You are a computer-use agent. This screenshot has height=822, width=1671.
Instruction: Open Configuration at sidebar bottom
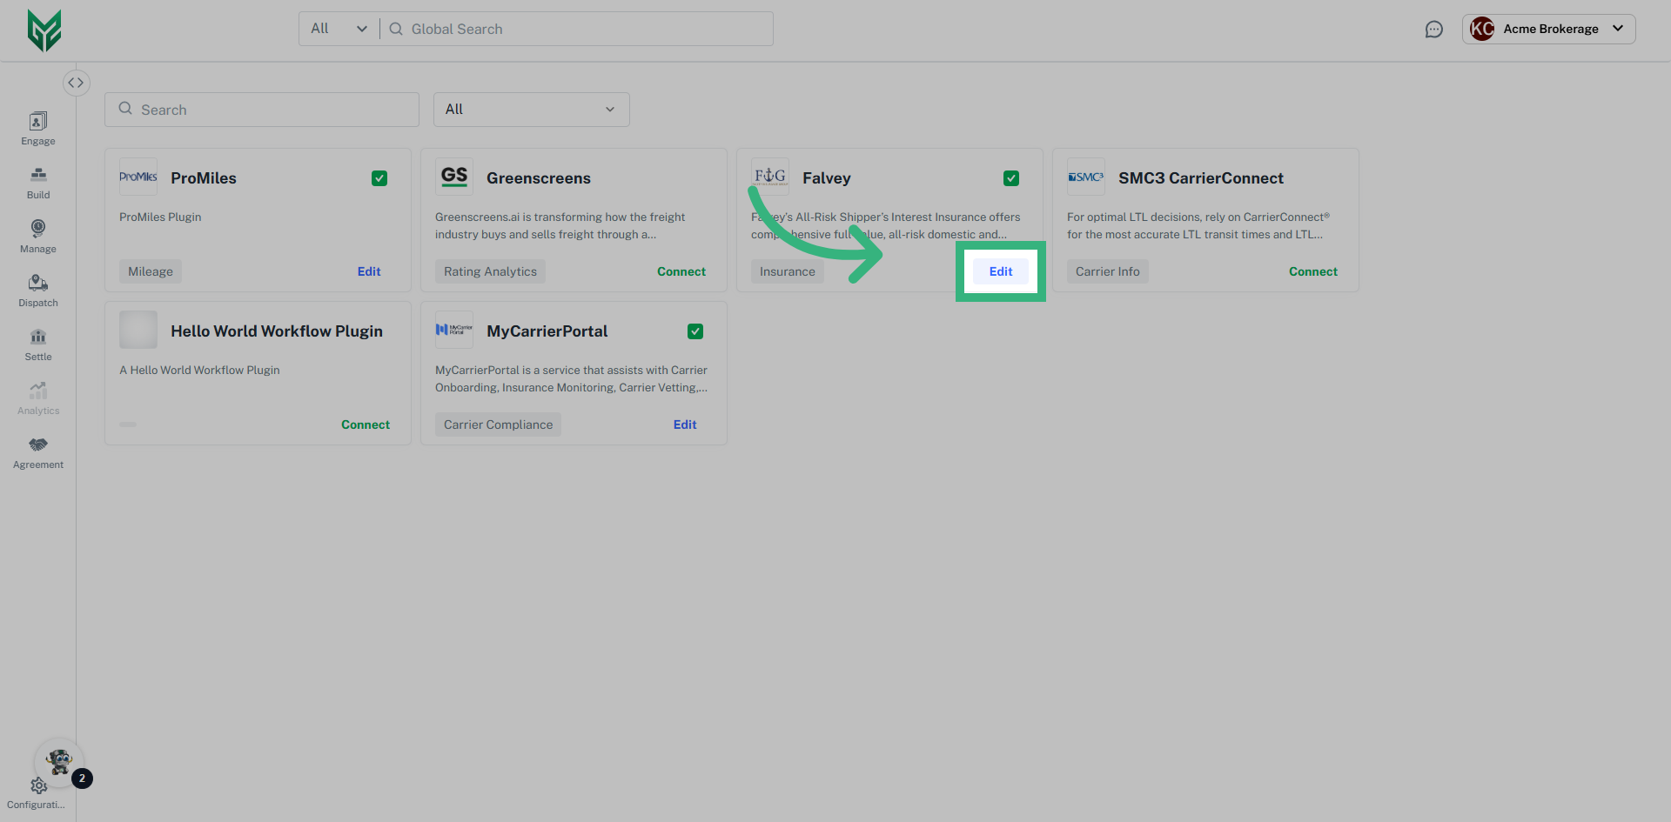pos(37,786)
